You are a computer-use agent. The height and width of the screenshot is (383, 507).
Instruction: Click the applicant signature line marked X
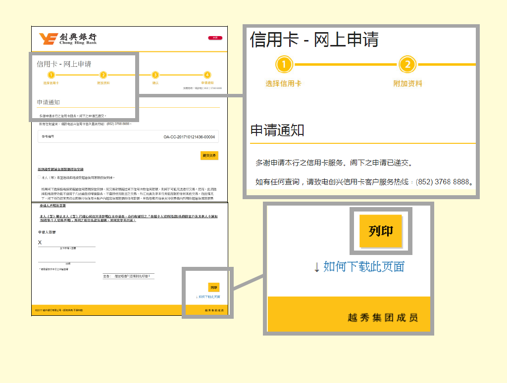pos(67,245)
